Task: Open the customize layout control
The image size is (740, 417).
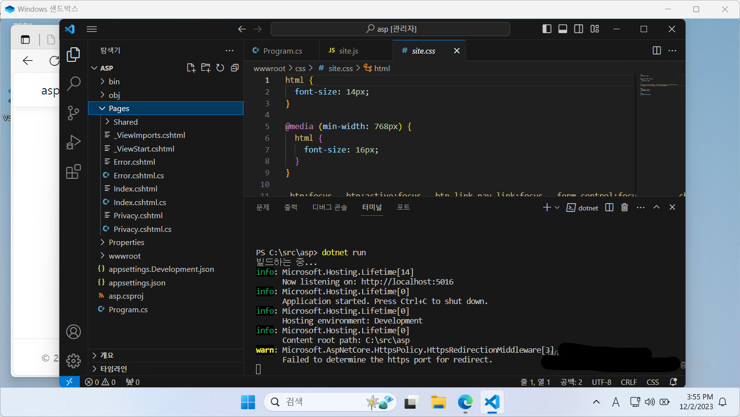Action: point(594,29)
